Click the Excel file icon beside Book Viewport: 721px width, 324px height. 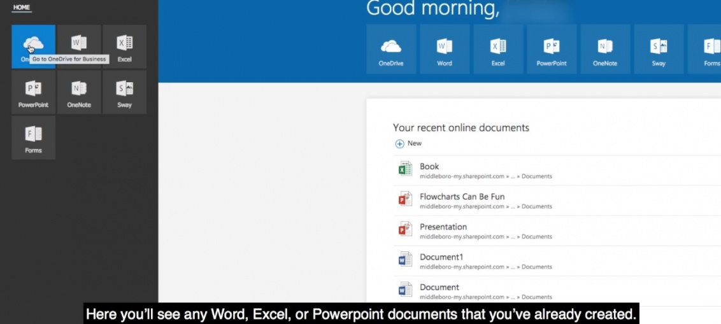[405, 169]
